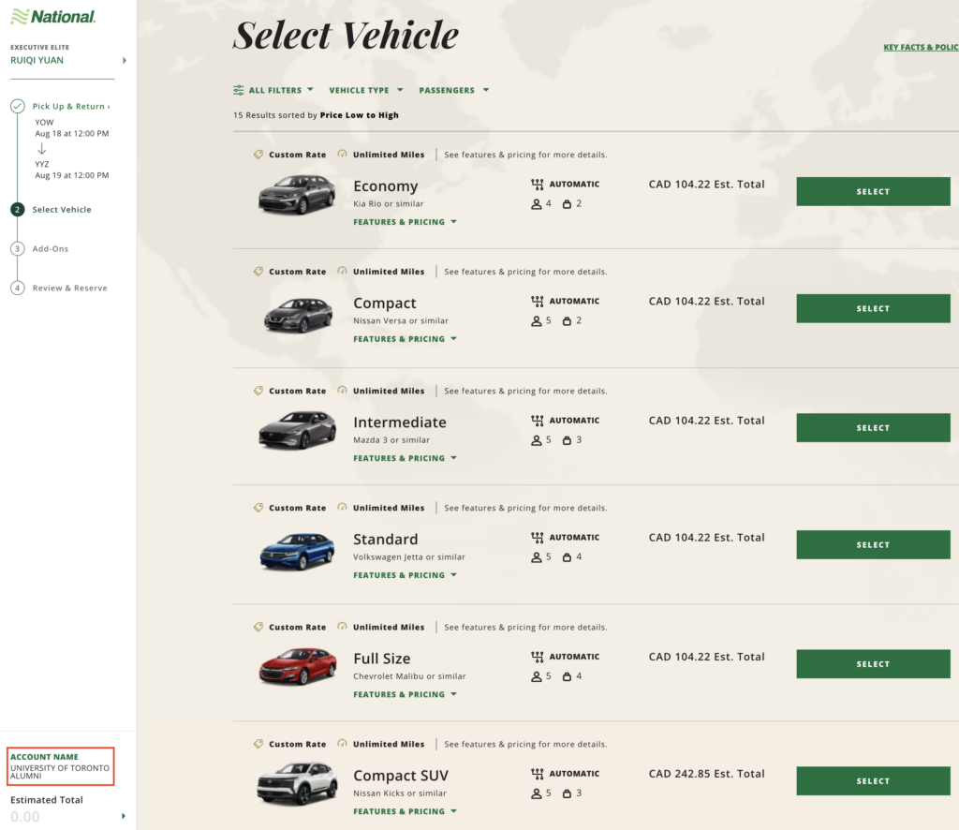Open the Vehicle Type filter dropdown
This screenshot has width=959, height=830.
point(366,90)
